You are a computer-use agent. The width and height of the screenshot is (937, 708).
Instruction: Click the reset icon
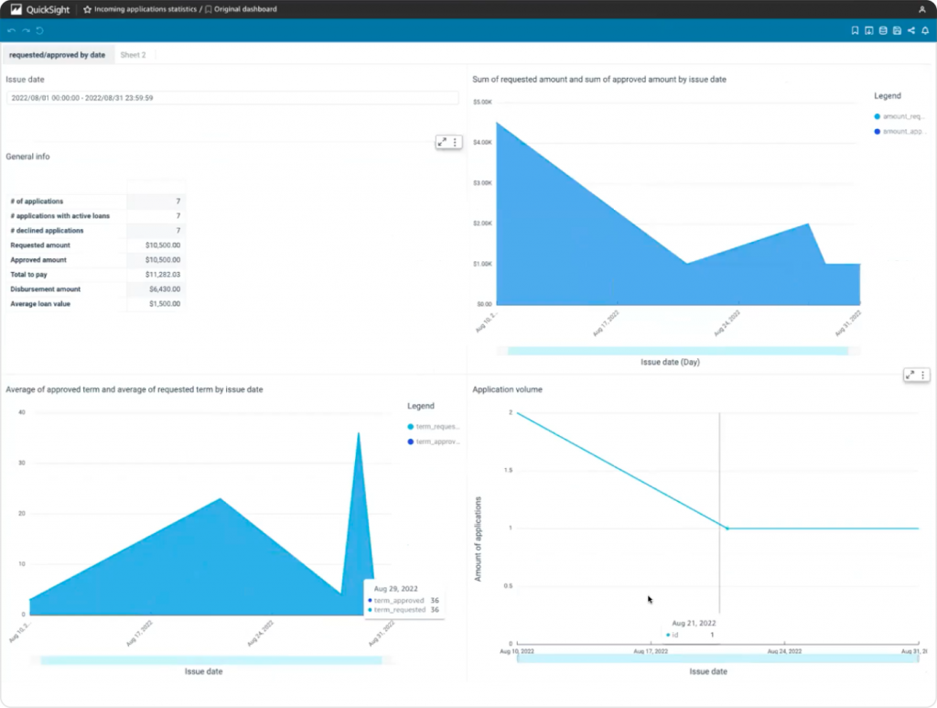pos(40,30)
